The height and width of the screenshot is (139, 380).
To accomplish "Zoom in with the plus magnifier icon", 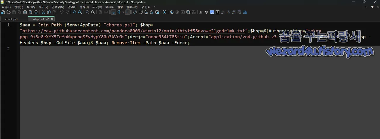I will pyautogui.click(x=87, y=12).
